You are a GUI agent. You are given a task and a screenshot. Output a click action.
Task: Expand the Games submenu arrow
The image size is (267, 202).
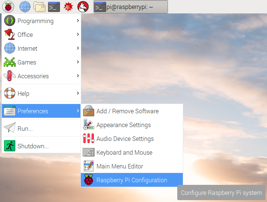coord(78,62)
